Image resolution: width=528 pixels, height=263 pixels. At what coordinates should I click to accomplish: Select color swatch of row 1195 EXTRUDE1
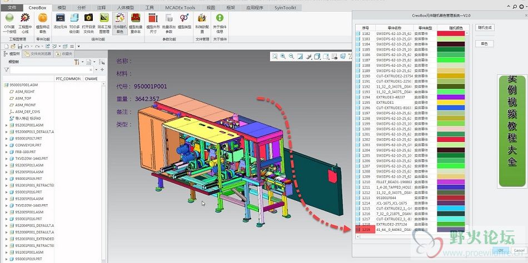click(x=451, y=103)
